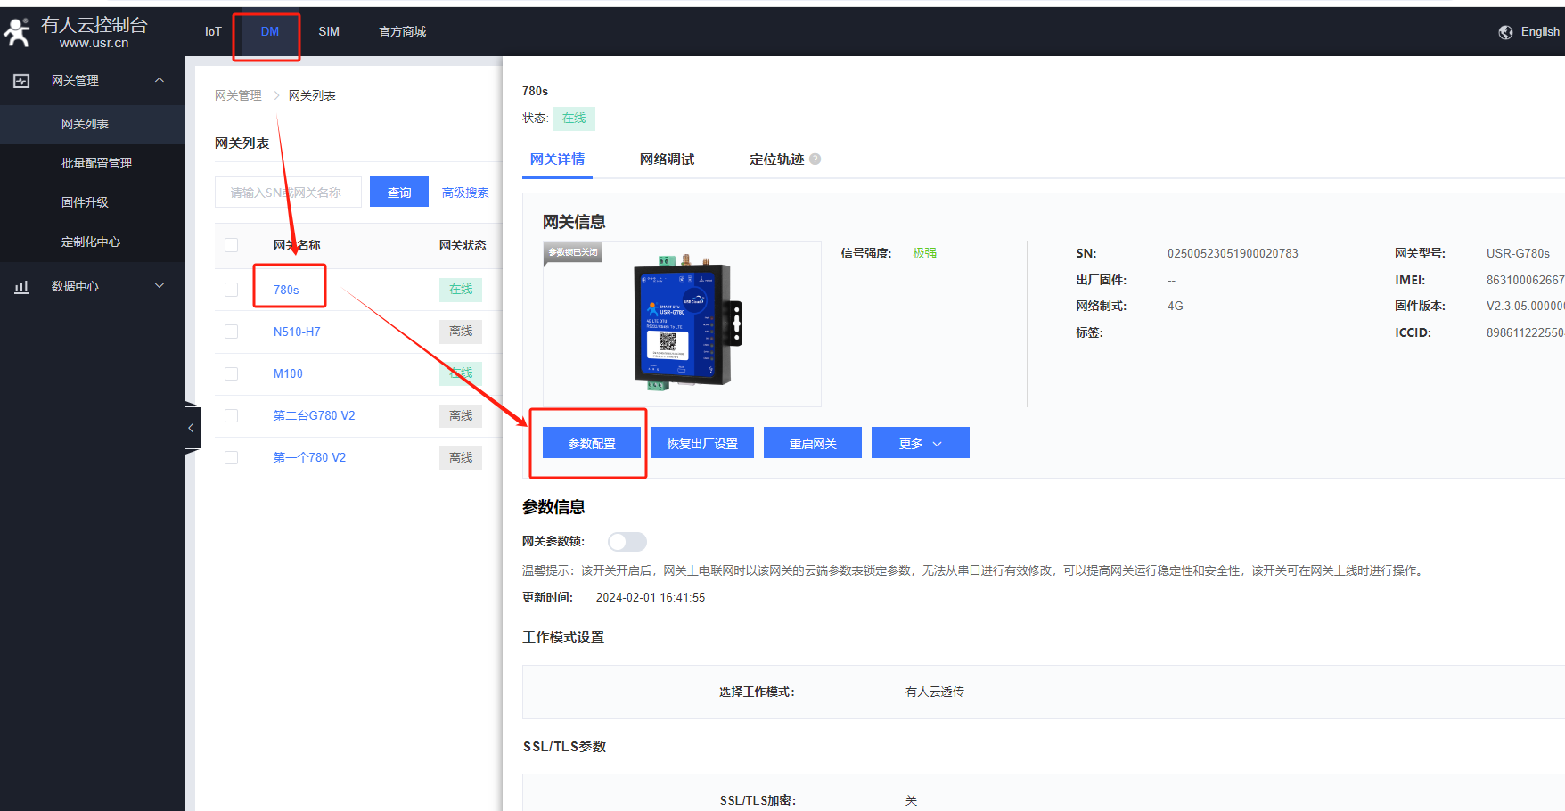This screenshot has height=811, width=1565.
Task: Click the 参数配置 button
Action: click(592, 443)
